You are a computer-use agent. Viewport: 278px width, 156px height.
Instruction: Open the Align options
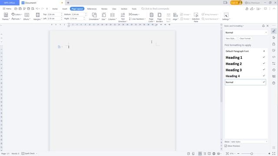(x=175, y=16)
